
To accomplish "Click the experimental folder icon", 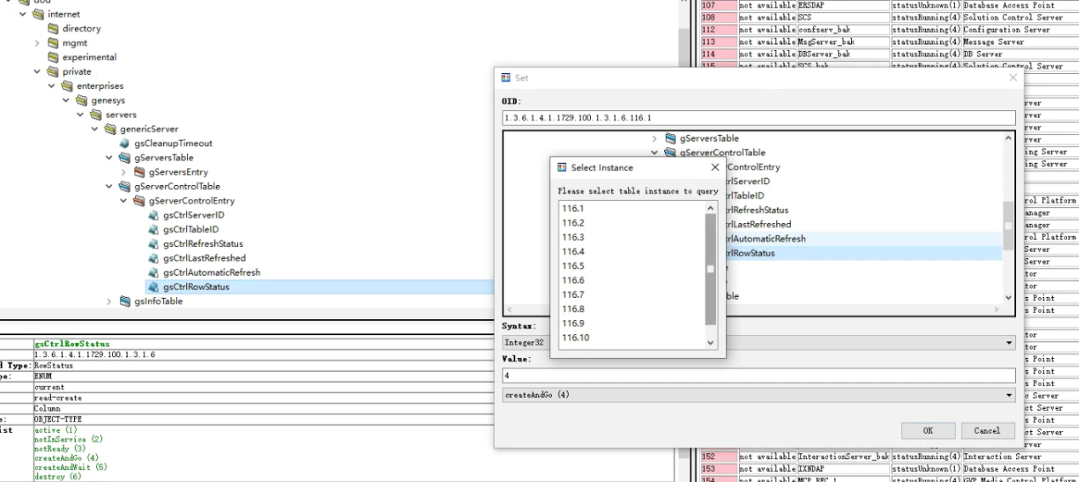I will pos(53,58).
